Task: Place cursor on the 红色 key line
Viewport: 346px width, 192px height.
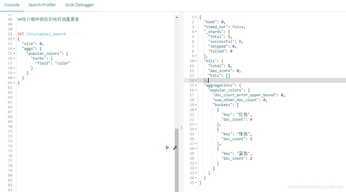Action: pyautogui.click(x=236, y=115)
